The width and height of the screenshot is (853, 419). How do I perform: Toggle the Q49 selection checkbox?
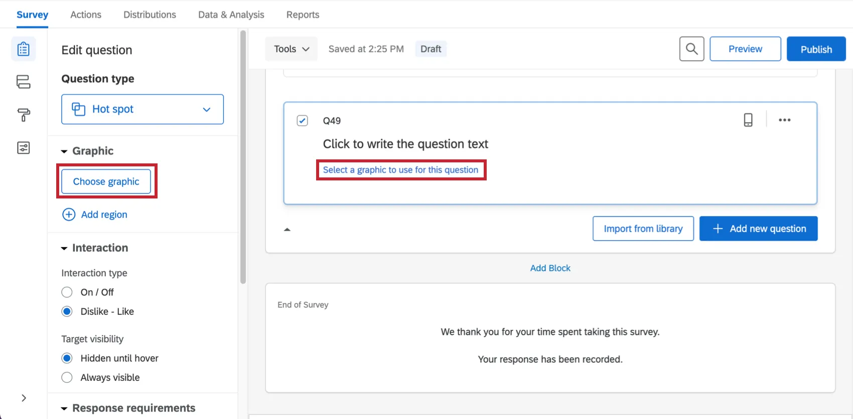coord(302,121)
